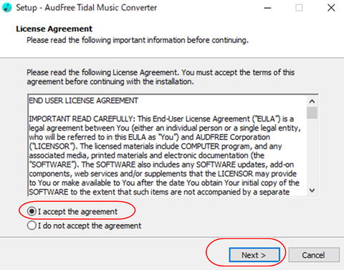344x270 pixels.
Task: Click the license scrollbar up arrow
Action: point(312,101)
